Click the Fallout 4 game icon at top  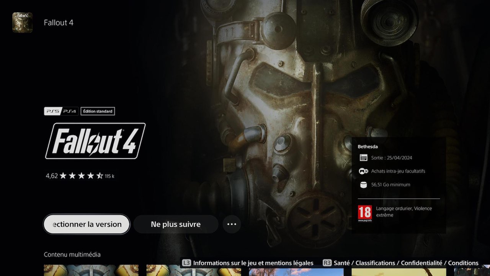22,22
